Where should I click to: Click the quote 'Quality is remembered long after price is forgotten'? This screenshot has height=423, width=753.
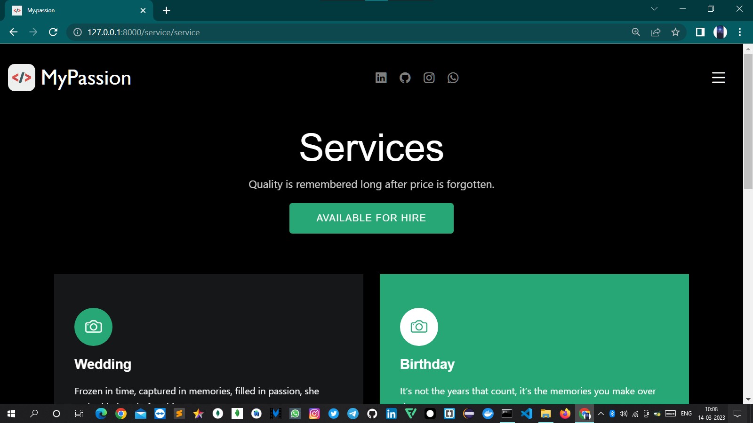click(x=371, y=184)
